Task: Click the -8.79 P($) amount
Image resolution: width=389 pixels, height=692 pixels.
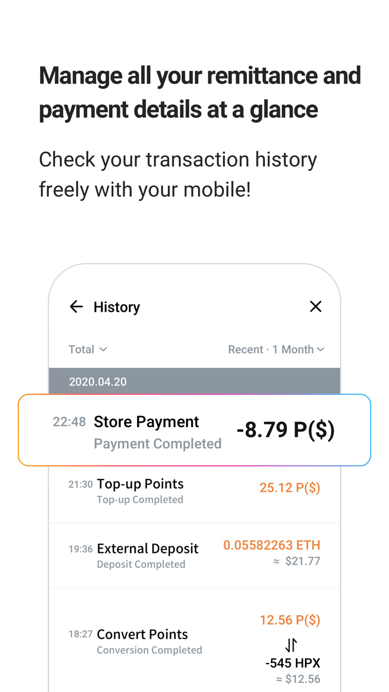Action: point(285,429)
